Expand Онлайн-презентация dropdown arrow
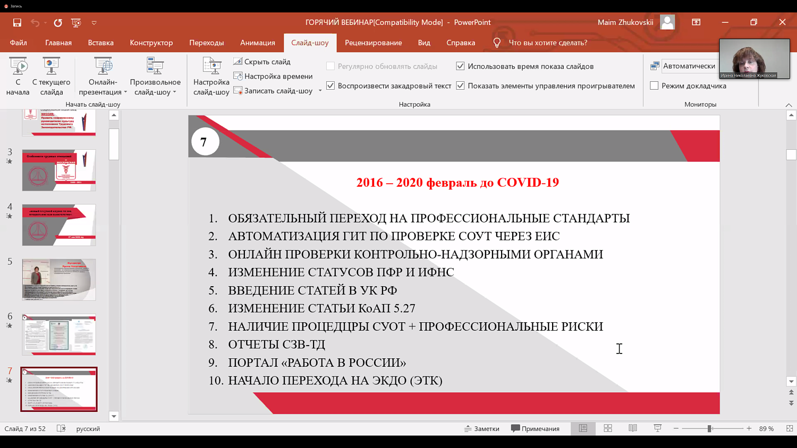 click(125, 92)
